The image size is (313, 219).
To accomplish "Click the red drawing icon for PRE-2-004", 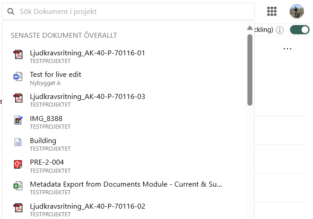I will [x=18, y=164].
